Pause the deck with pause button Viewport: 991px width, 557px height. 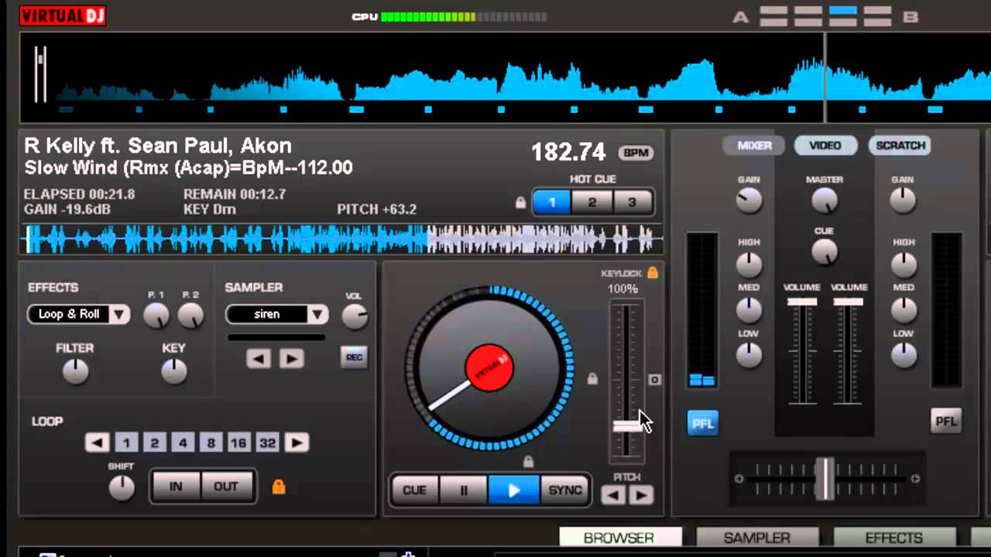click(463, 490)
